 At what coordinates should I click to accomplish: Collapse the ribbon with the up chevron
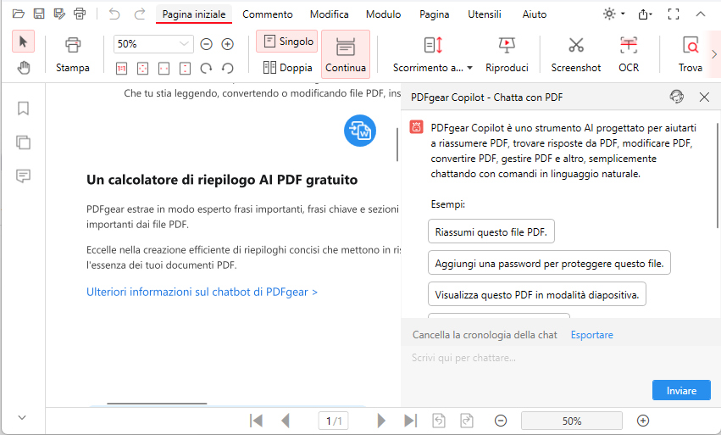[701, 14]
